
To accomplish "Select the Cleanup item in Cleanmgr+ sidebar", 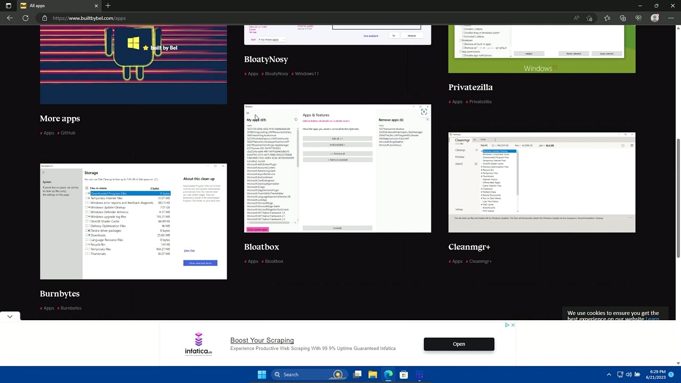I will pyautogui.click(x=461, y=150).
